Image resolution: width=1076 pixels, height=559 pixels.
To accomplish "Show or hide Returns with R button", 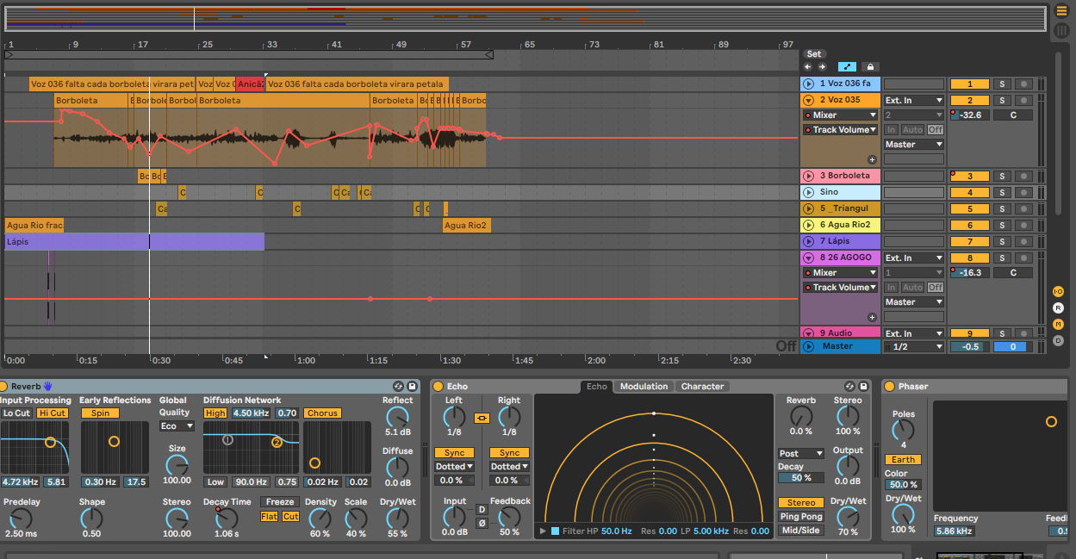I will pyautogui.click(x=1058, y=307).
